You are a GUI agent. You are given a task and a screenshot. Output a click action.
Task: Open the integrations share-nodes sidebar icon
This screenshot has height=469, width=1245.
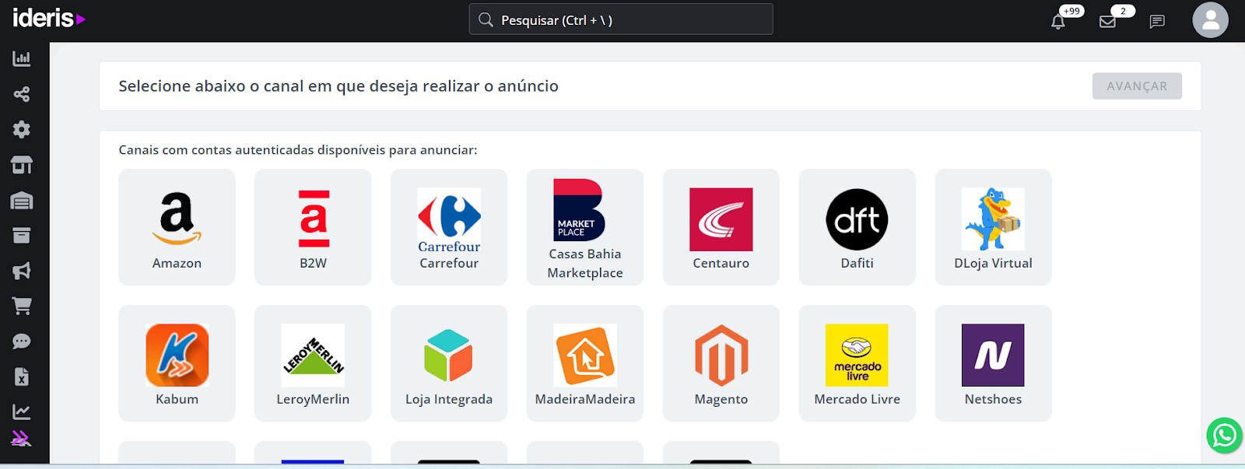22,94
